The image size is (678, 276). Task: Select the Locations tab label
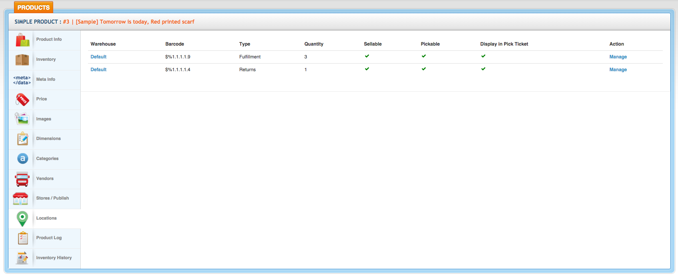46,218
